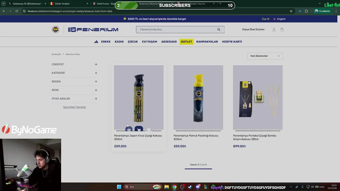The image size is (340, 191).
Task: Click the Üye Ol link
Action: 265,19
